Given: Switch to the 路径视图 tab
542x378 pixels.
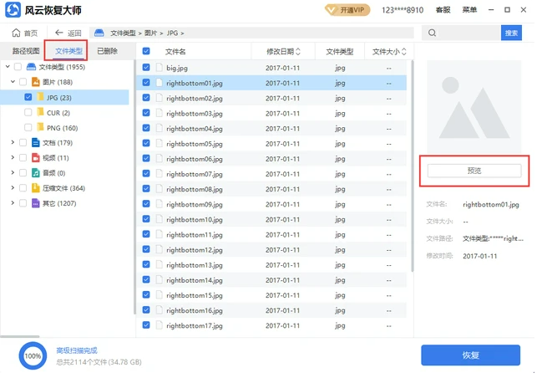Looking at the screenshot, I should click(x=21, y=51).
